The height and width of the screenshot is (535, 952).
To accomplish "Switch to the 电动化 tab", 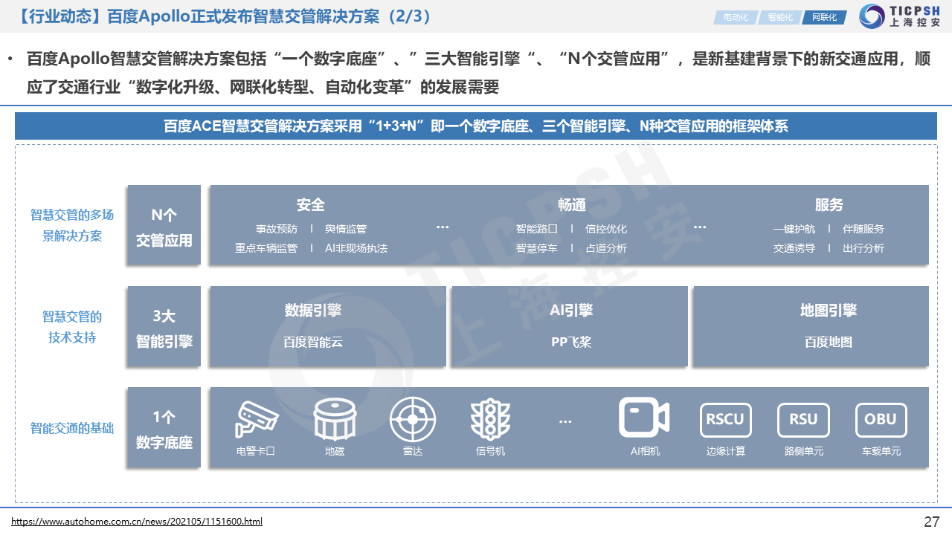I will tap(736, 17).
